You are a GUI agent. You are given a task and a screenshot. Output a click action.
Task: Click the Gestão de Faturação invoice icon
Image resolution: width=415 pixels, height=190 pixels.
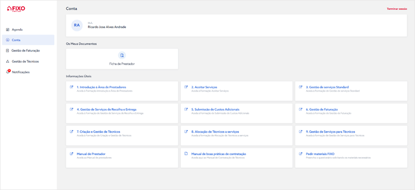pos(8,50)
